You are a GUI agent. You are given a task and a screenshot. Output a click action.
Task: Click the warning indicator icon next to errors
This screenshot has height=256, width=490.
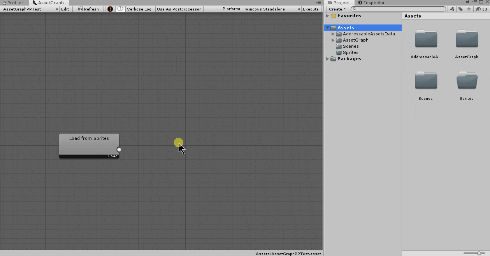coord(120,9)
